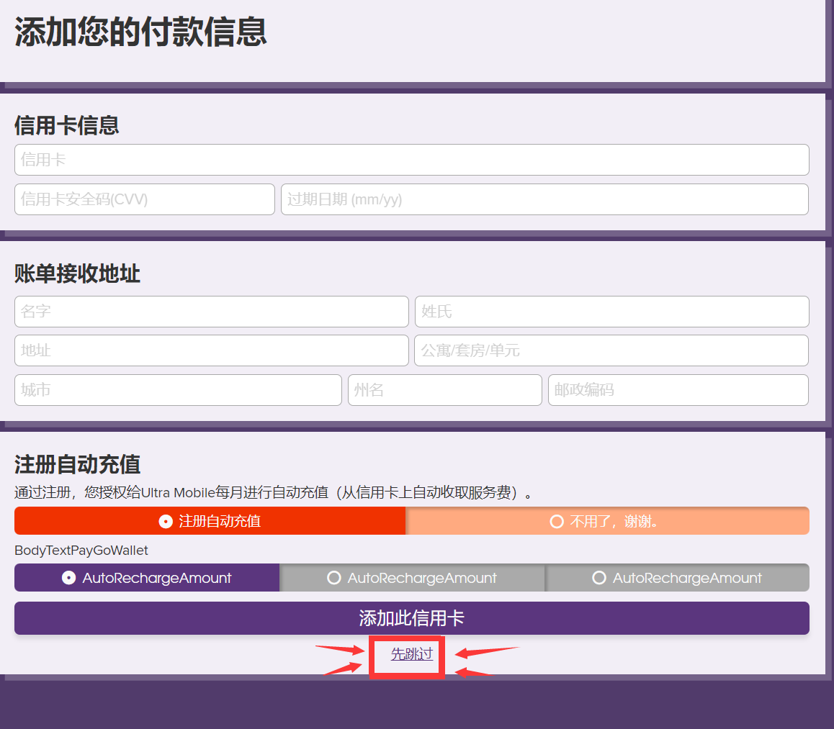Select the 注册自动充值 radio option

coord(210,521)
